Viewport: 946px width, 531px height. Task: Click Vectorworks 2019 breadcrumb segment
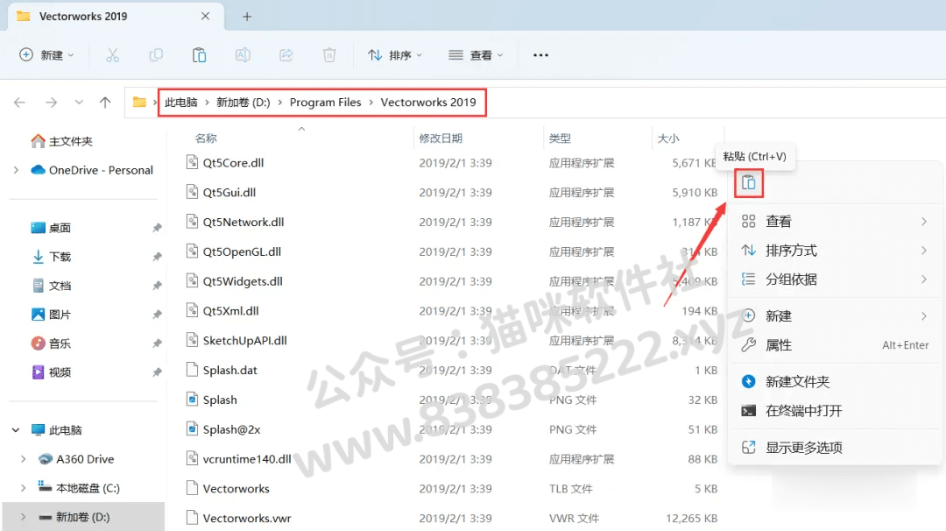click(x=428, y=103)
